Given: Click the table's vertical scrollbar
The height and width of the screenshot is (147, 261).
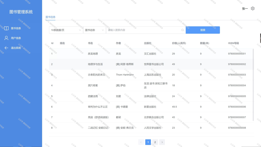Looking at the screenshot, I should 253,85.
